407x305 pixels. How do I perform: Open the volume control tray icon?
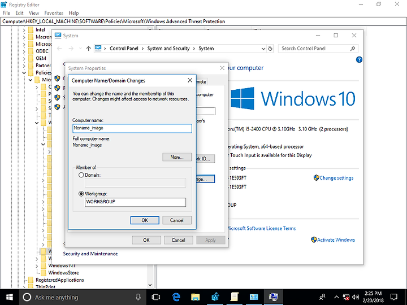click(356, 297)
